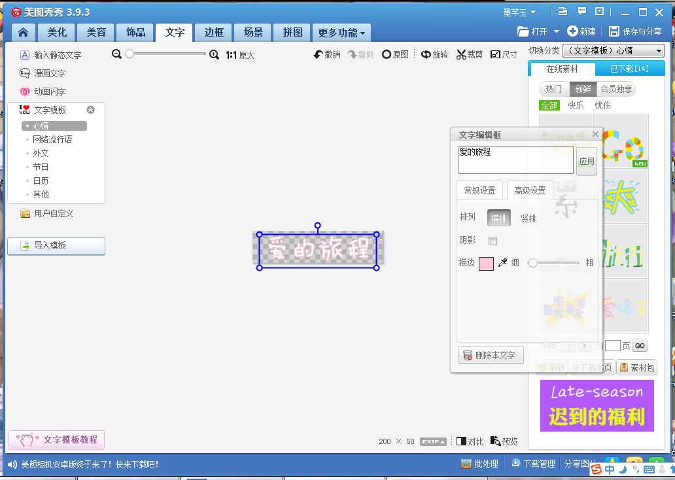
Task: Filter materials by 全部
Action: (x=549, y=105)
